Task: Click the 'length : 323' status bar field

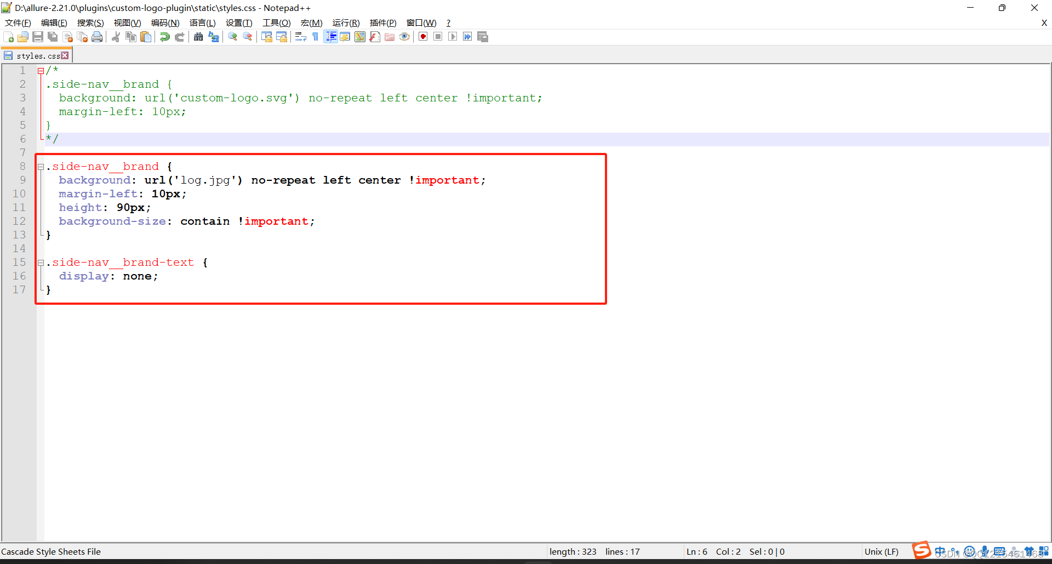Action: click(x=573, y=551)
